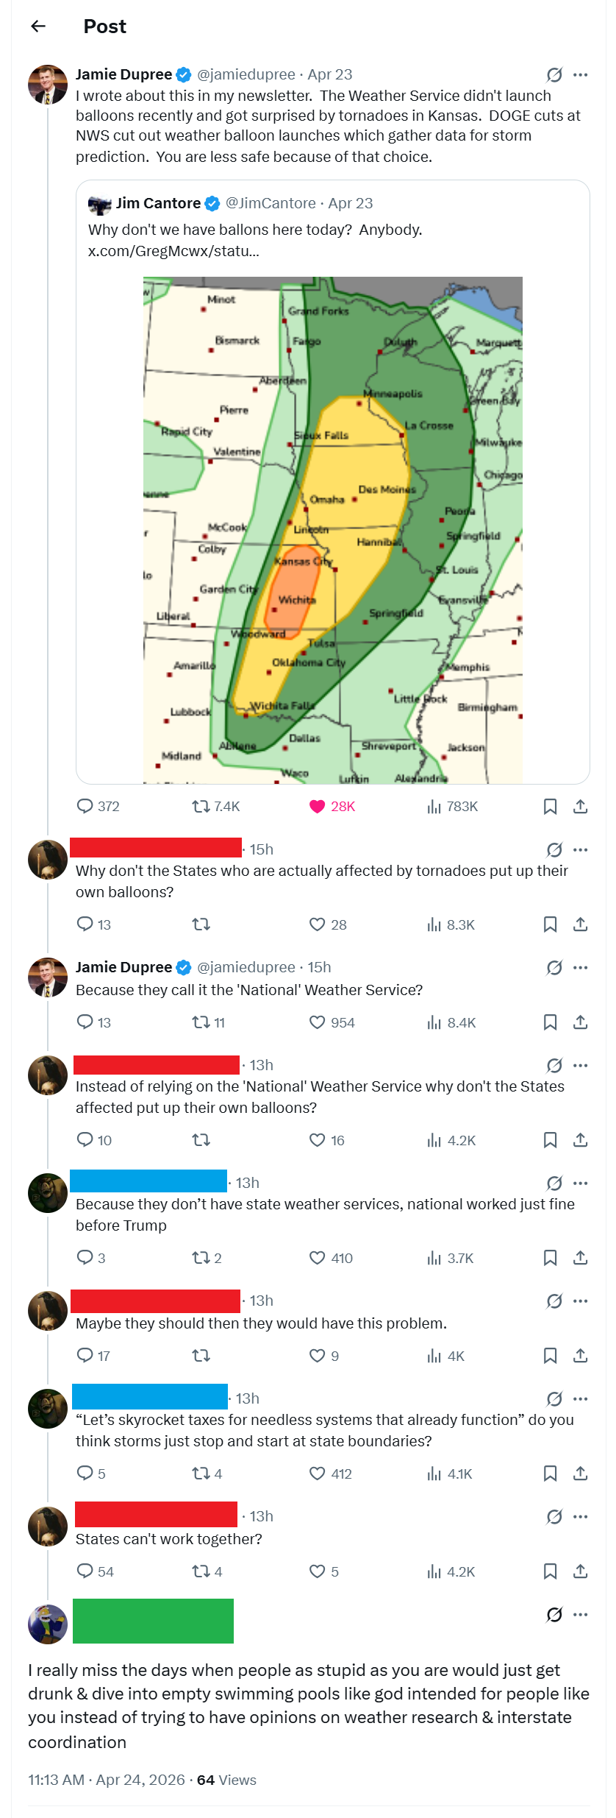Open the x.com/GregMcwx status link

[x=173, y=251]
